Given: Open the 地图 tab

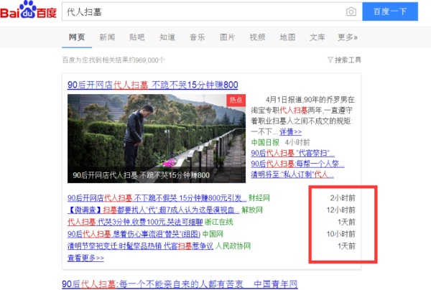Looking at the screenshot, I should click(x=287, y=37).
